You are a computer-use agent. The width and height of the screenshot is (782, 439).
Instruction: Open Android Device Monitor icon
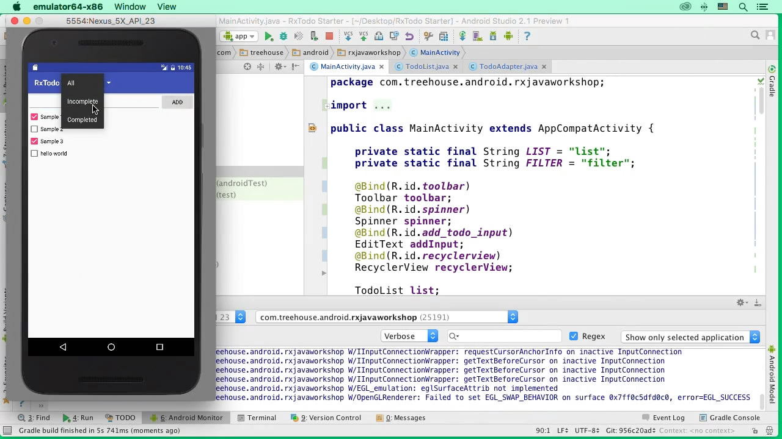508,36
